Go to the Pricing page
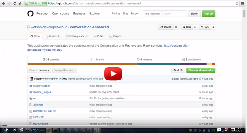 [x=116, y=14]
